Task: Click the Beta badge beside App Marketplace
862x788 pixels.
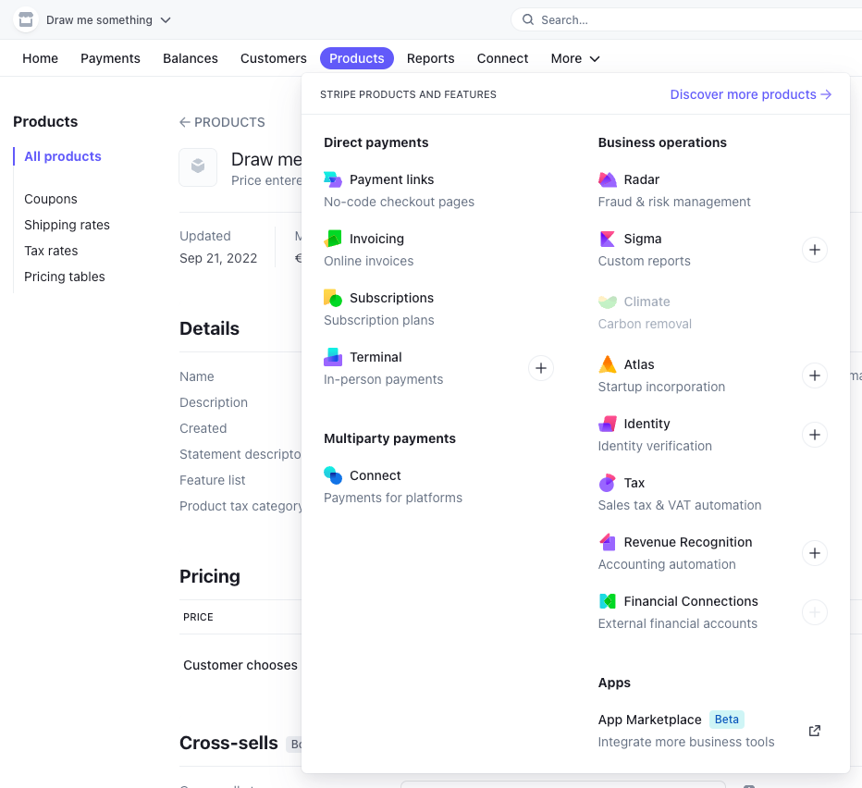Action: [x=727, y=720]
